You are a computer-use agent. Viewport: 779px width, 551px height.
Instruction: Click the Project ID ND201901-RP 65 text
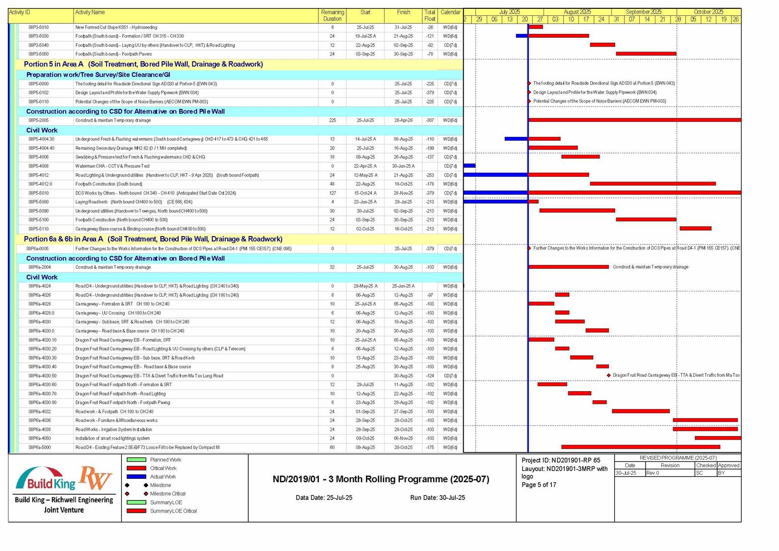tap(561, 460)
